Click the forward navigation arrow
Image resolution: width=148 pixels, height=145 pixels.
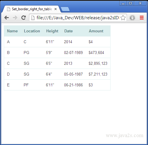(15, 18)
